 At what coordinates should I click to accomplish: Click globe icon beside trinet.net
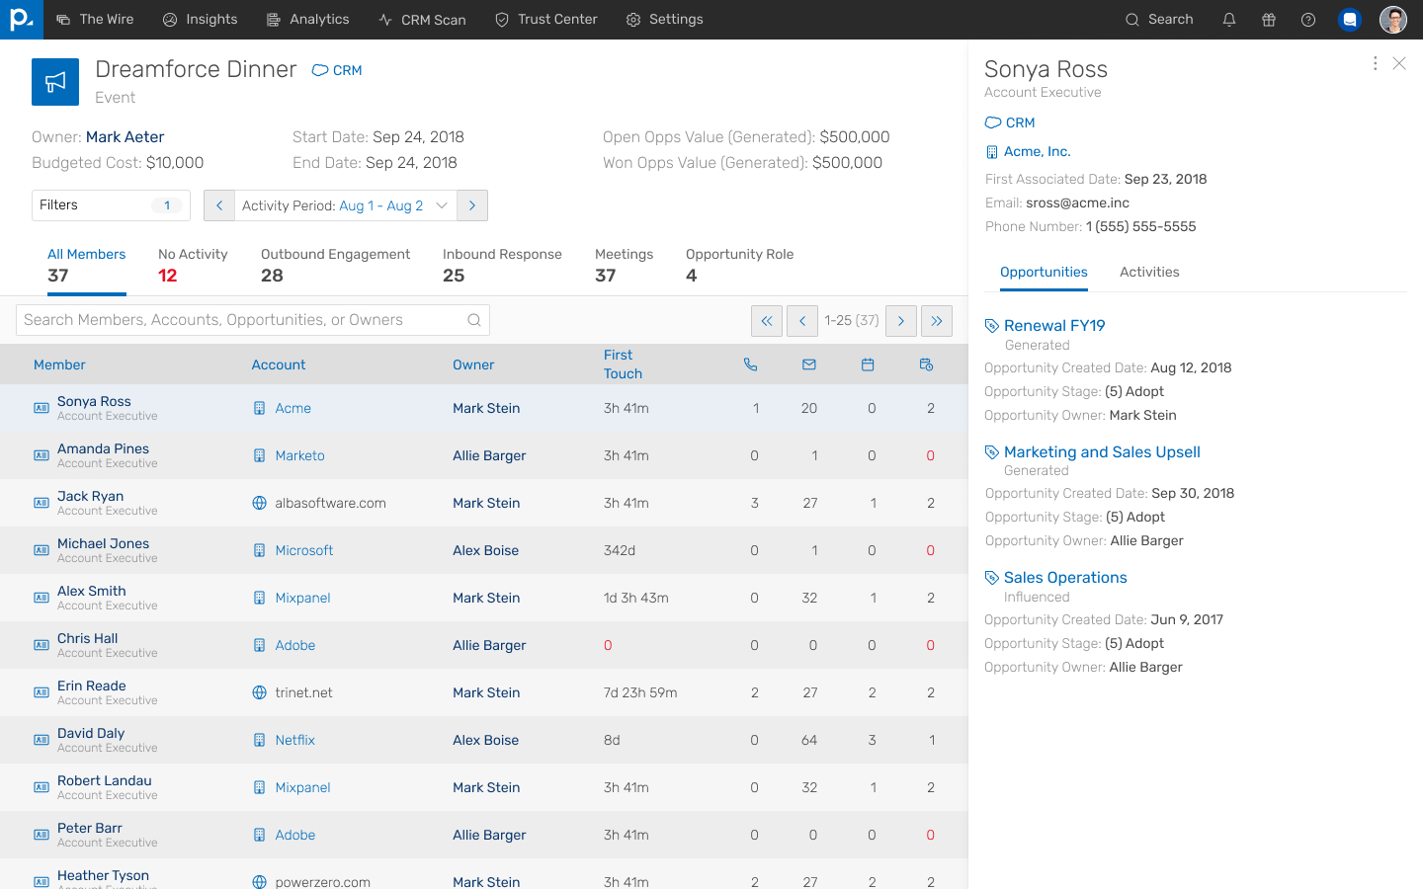coord(259,692)
